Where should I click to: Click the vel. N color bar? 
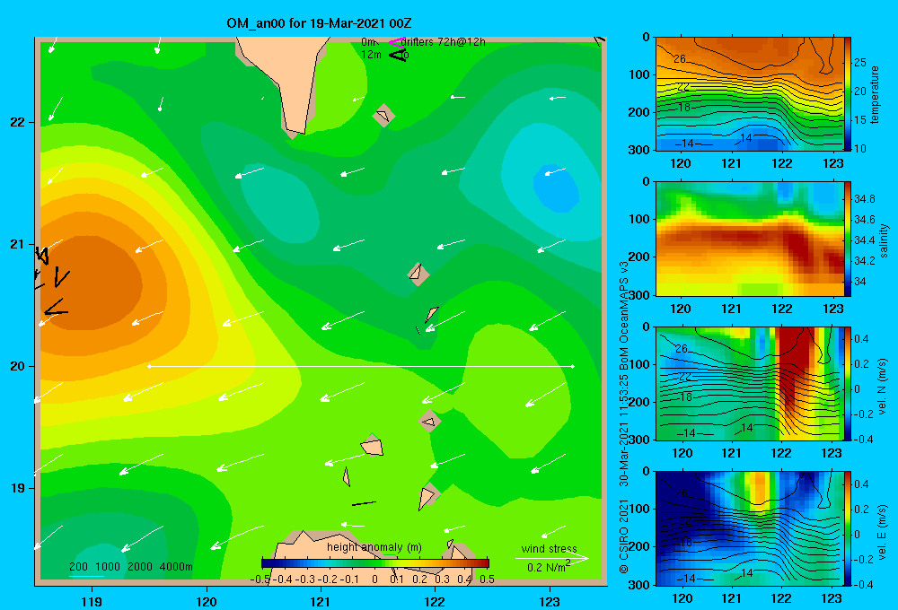pyautogui.click(x=848, y=383)
